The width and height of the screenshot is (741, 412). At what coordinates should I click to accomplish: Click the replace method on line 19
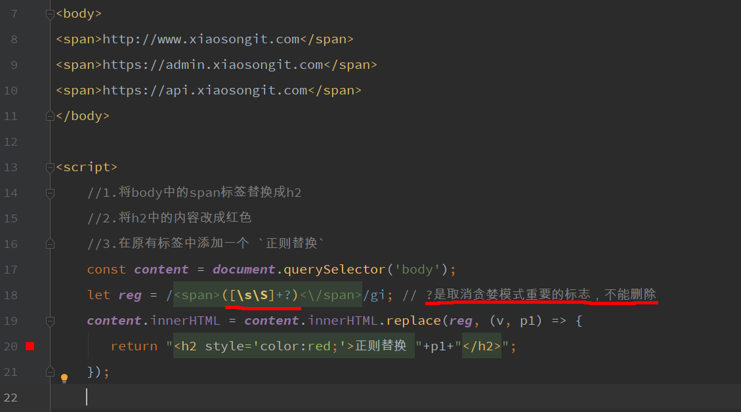click(413, 321)
